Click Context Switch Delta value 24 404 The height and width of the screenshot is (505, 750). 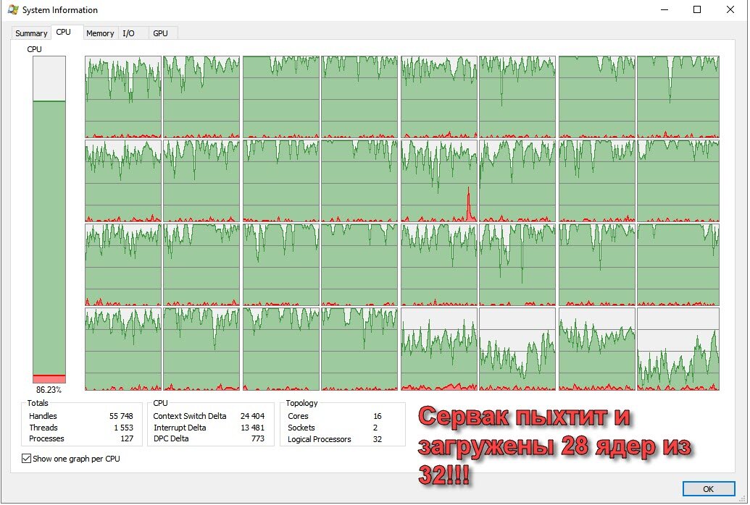coord(252,416)
